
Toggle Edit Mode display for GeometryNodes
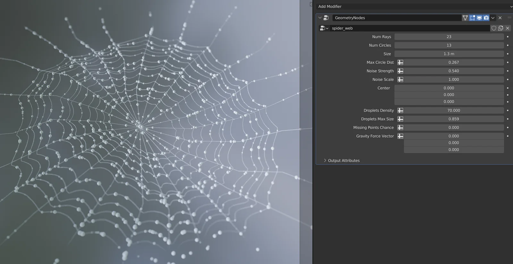[x=472, y=18]
